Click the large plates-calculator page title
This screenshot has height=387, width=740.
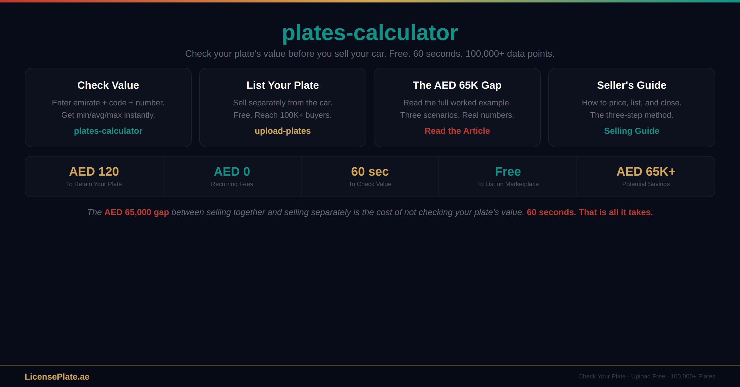[370, 33]
